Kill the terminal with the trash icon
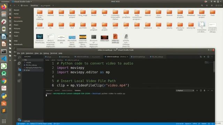 tap(205, 90)
